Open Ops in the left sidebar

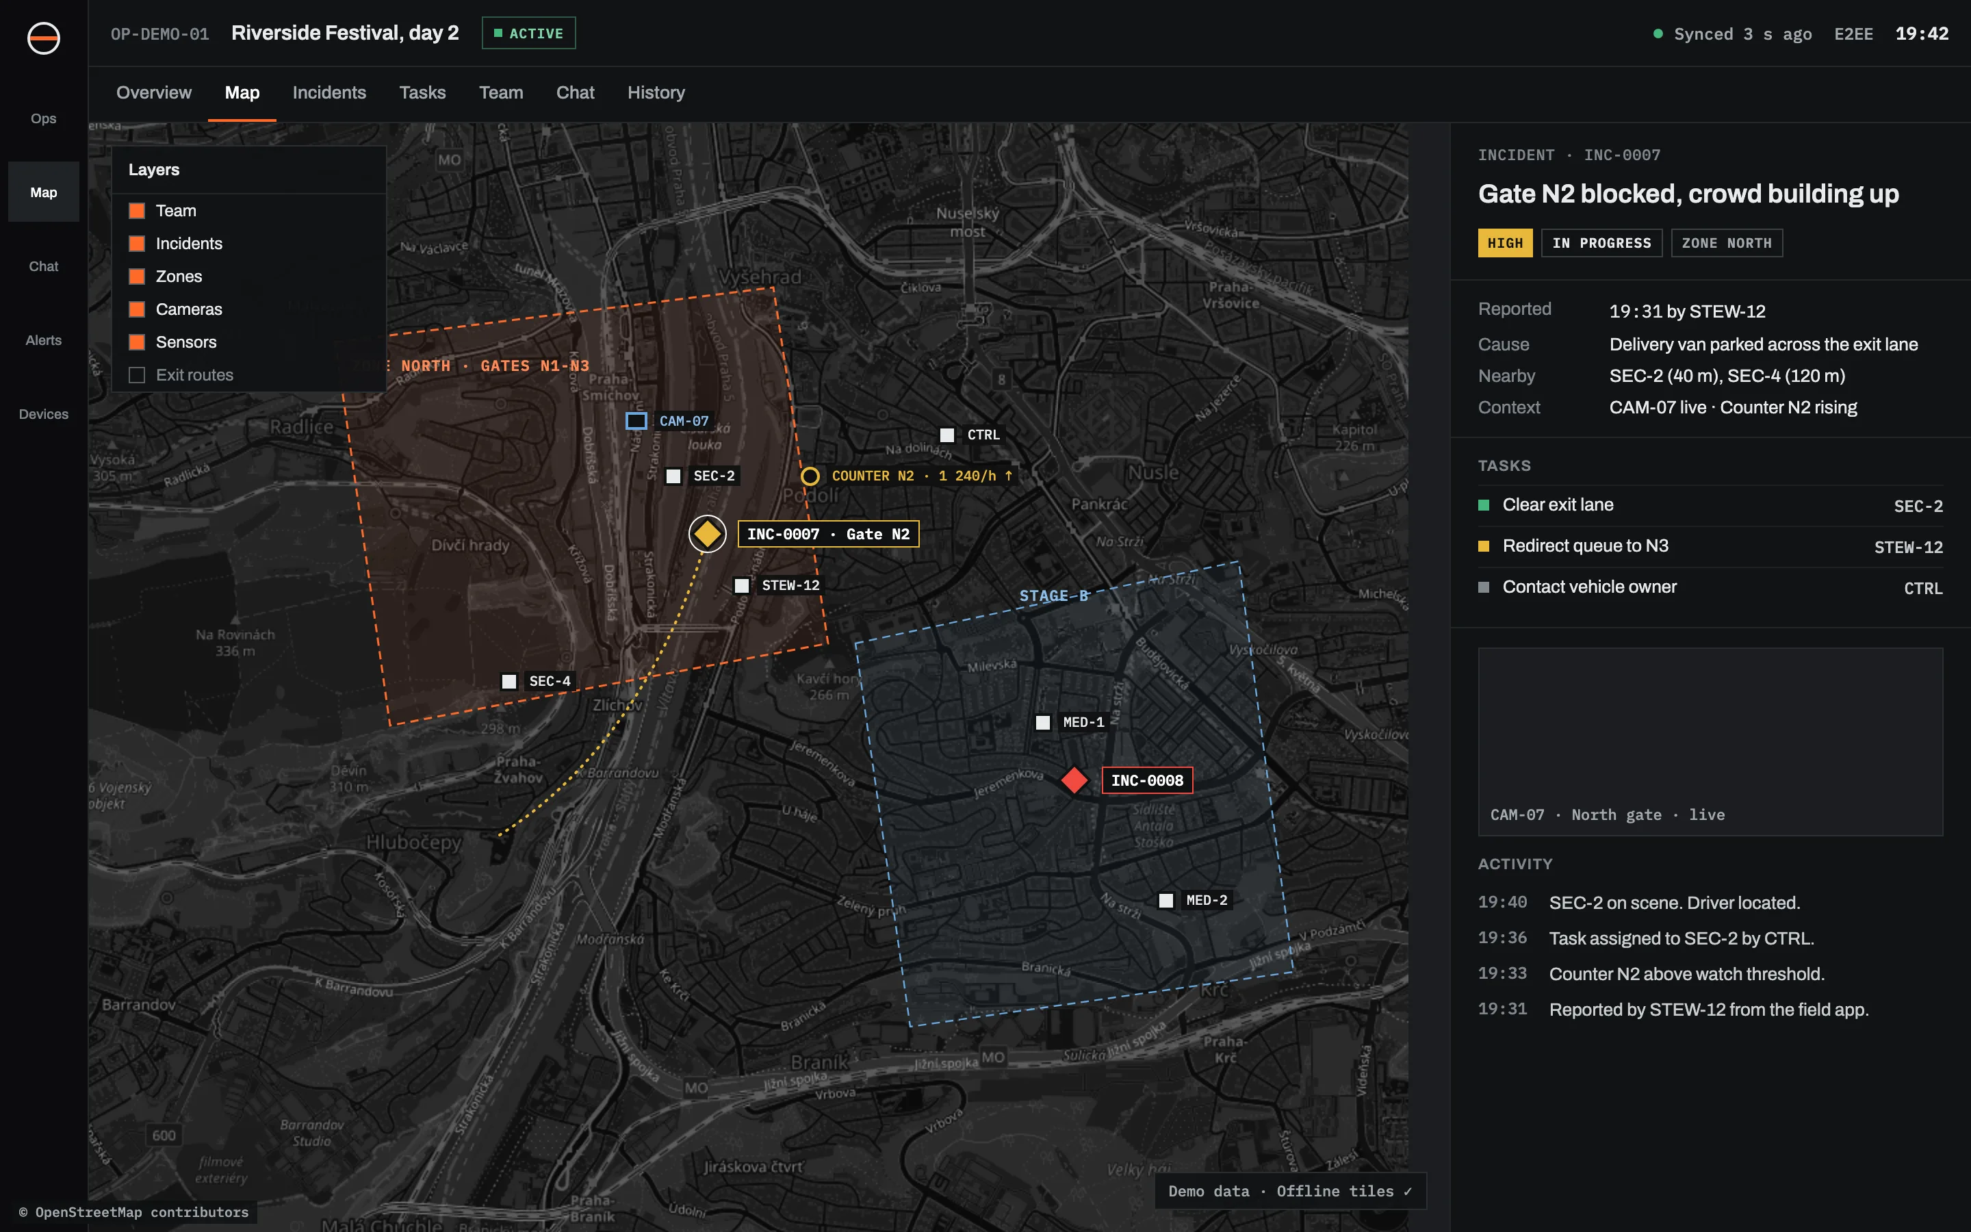pyautogui.click(x=43, y=118)
